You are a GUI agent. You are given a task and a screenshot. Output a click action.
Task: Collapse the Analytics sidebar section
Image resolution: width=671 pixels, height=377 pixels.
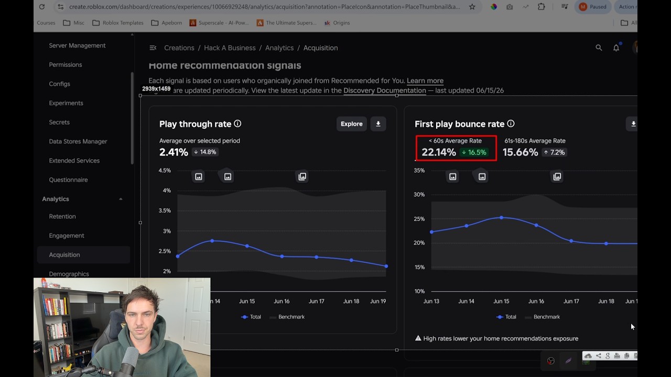click(x=121, y=199)
